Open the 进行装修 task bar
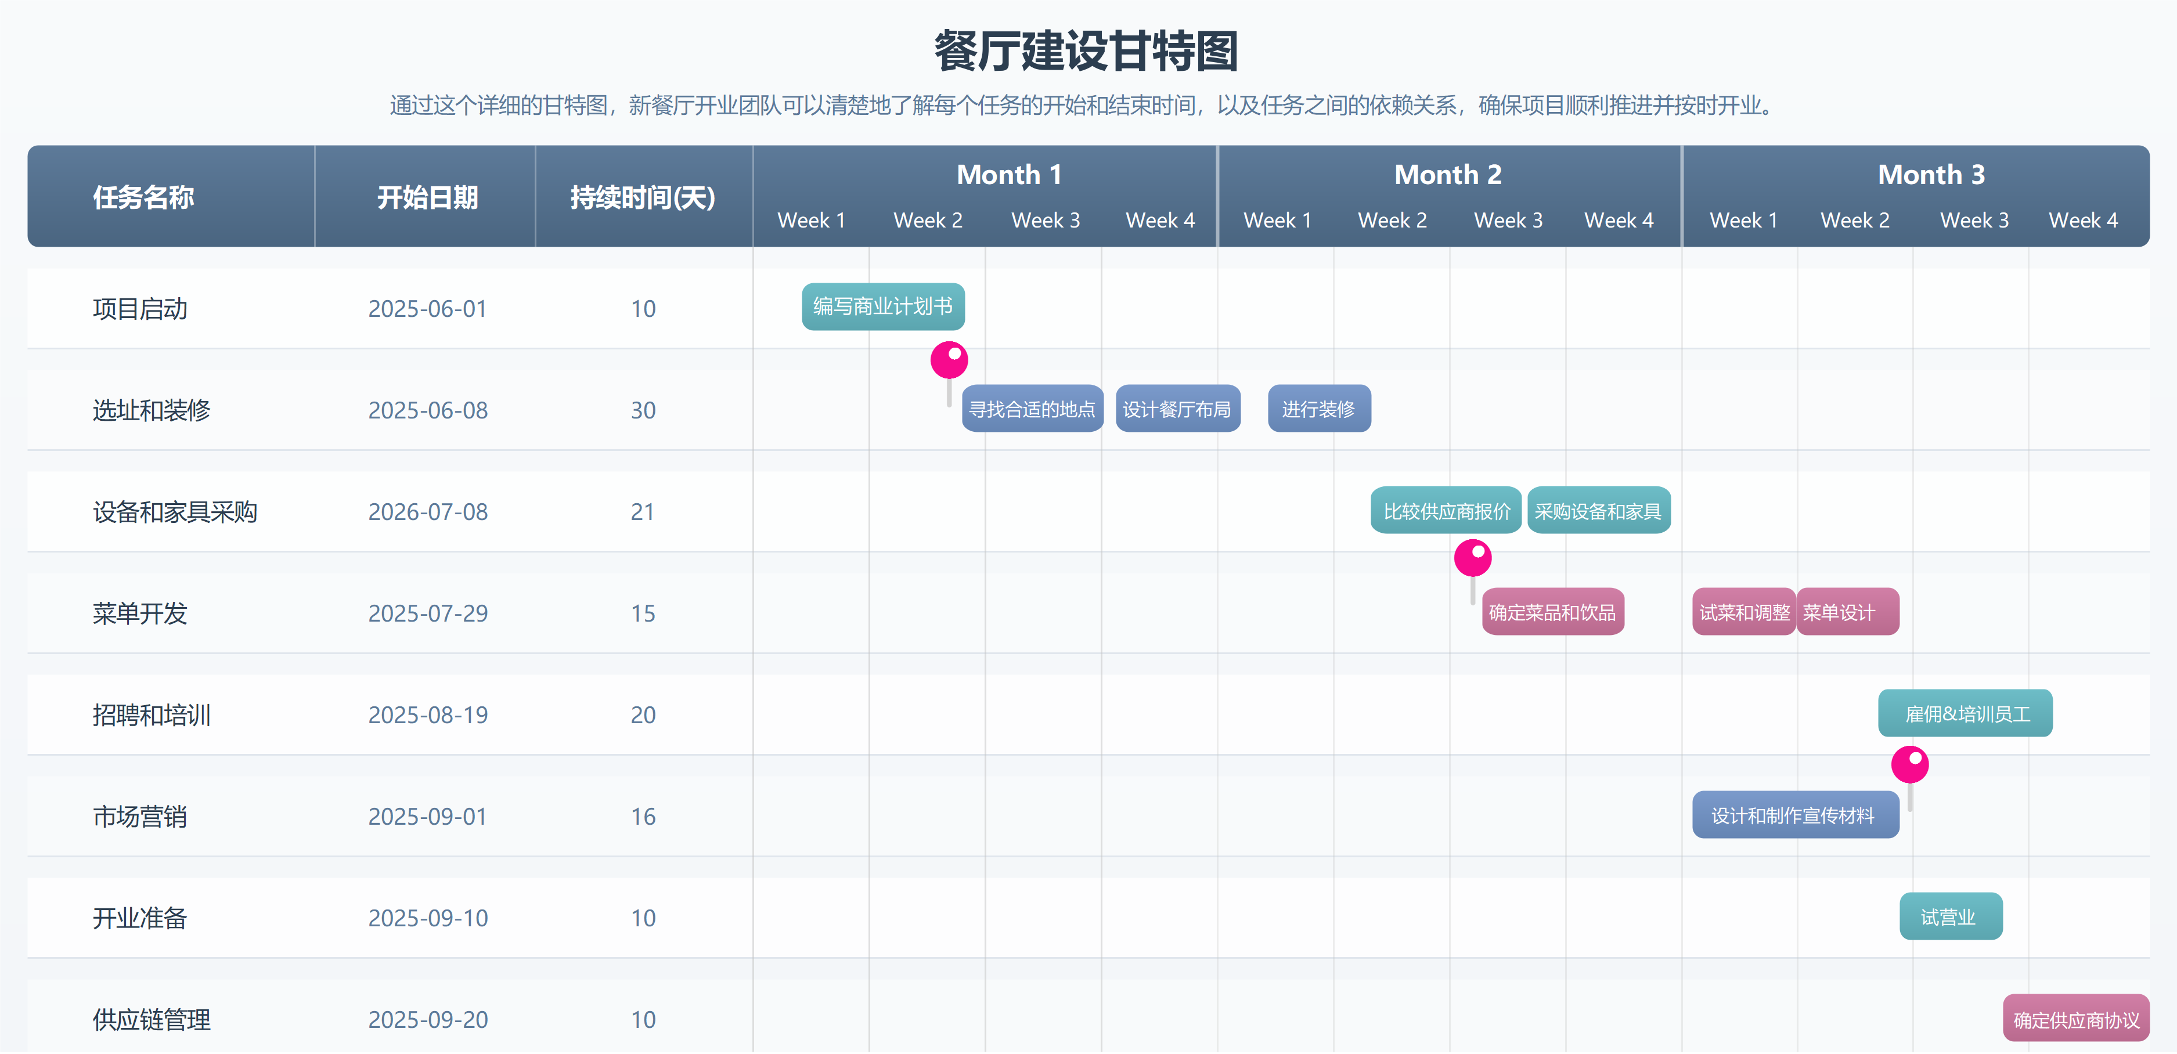The height and width of the screenshot is (1054, 2177). [1318, 409]
